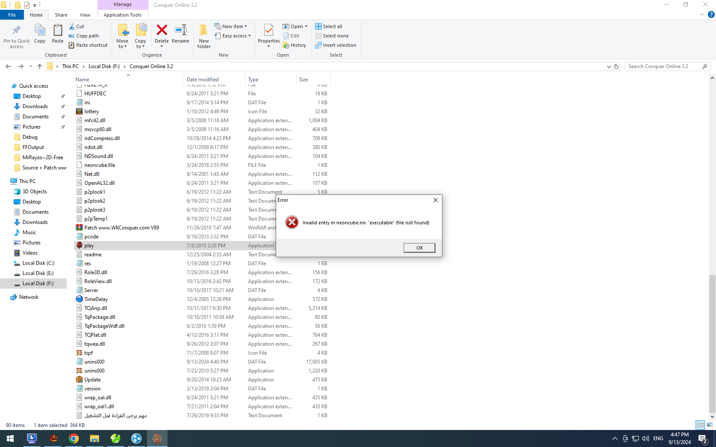Open the View ribbon tab

pos(85,15)
